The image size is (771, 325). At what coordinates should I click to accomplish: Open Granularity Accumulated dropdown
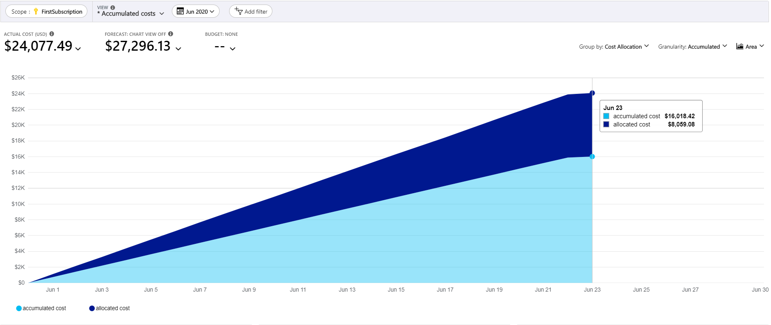click(x=692, y=47)
